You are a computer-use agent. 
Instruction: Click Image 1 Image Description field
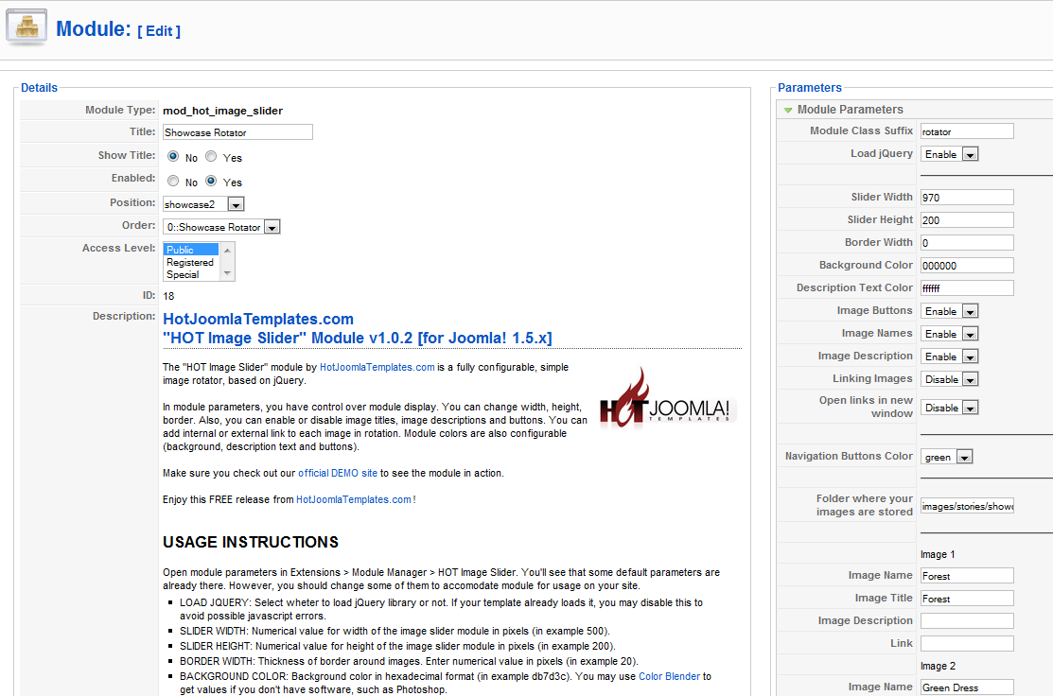point(967,621)
